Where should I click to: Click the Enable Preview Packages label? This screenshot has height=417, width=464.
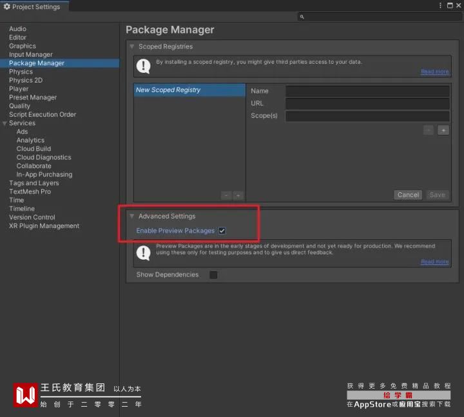point(175,231)
